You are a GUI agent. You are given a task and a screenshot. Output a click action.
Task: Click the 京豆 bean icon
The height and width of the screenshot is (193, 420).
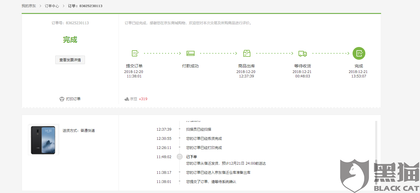coord(127,99)
